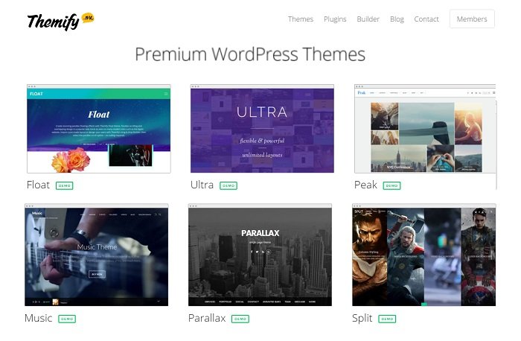
Task: Launch the Music DEMO badge
Action: tap(67, 319)
